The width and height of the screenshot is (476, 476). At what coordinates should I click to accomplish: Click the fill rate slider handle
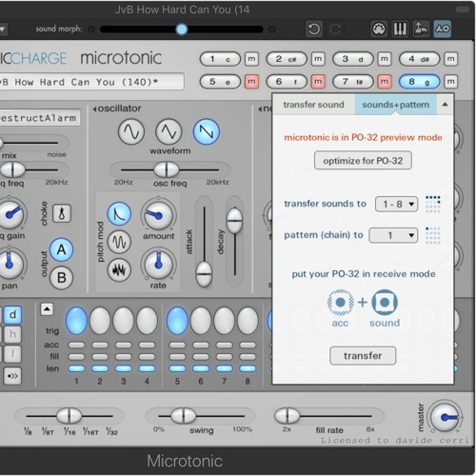coord(287,416)
